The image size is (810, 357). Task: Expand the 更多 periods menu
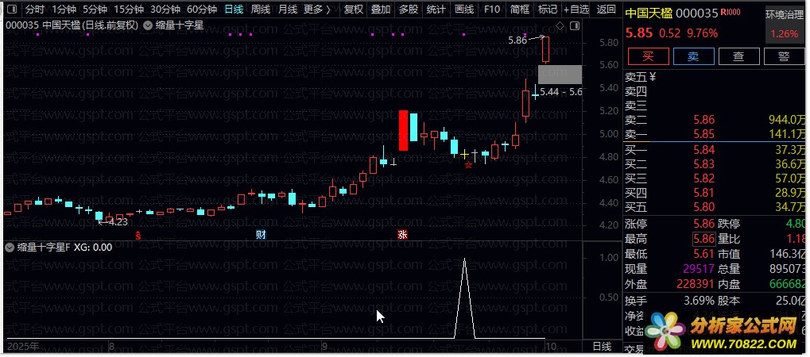click(x=316, y=9)
